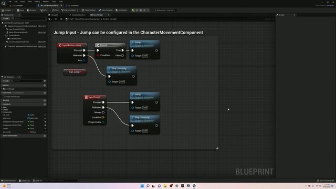Click the red Can Jump? variable node
Image resolution: width=336 pixels, height=189 pixels.
(75, 72)
